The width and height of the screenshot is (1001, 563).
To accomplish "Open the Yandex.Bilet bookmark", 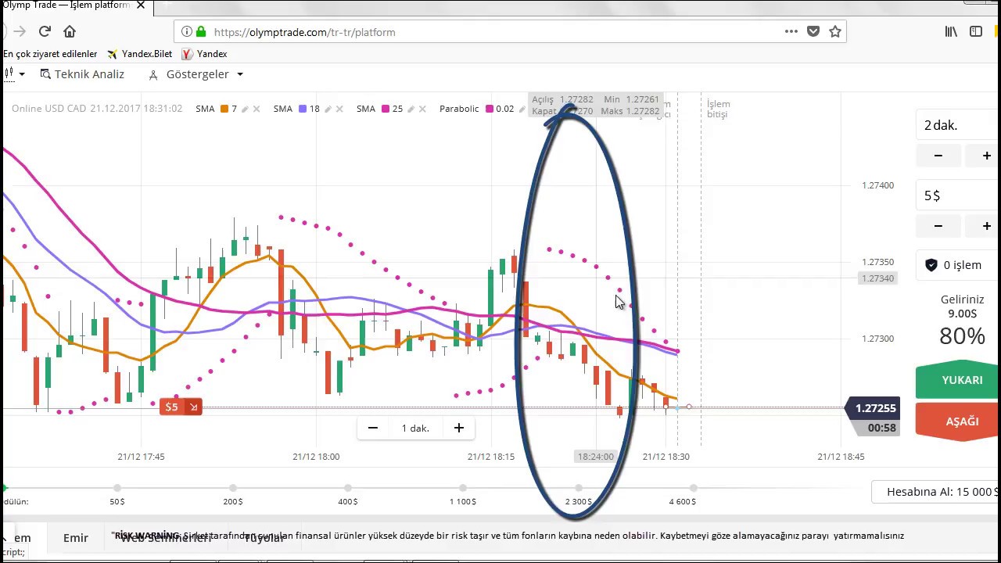I will pyautogui.click(x=140, y=54).
